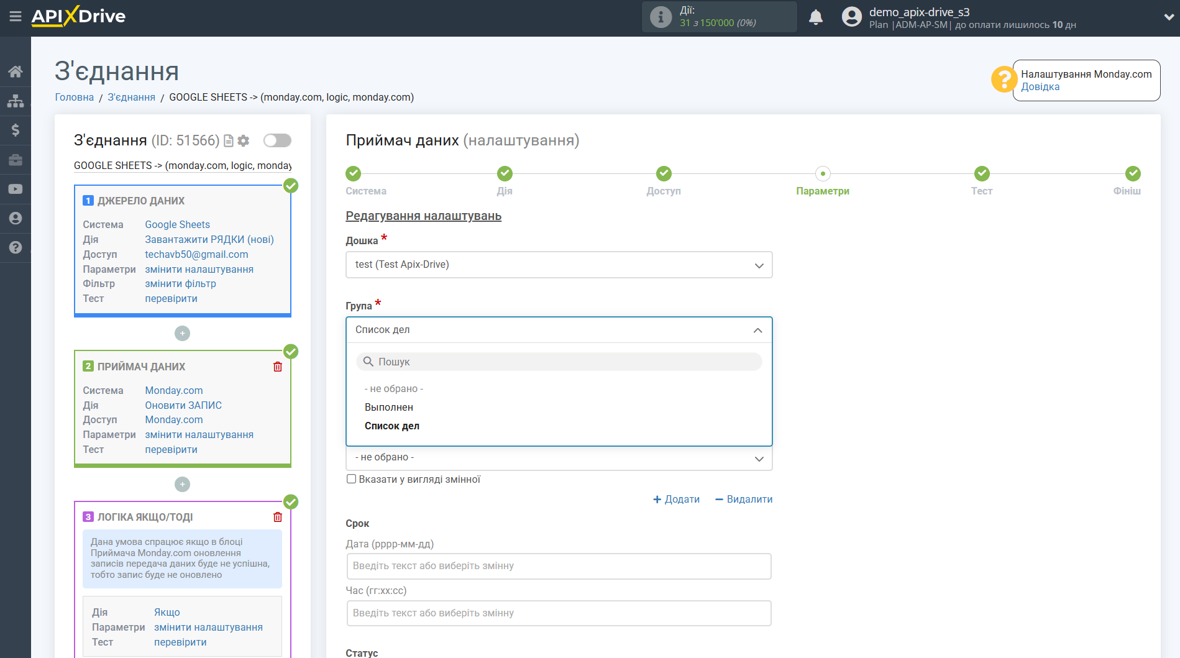Go to З'єднання breadcrumb
The height and width of the screenshot is (658, 1180).
(132, 97)
